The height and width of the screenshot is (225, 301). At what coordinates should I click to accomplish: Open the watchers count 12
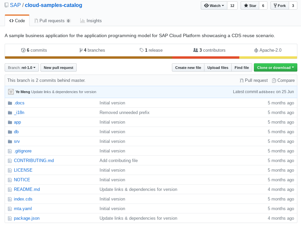click(x=232, y=6)
